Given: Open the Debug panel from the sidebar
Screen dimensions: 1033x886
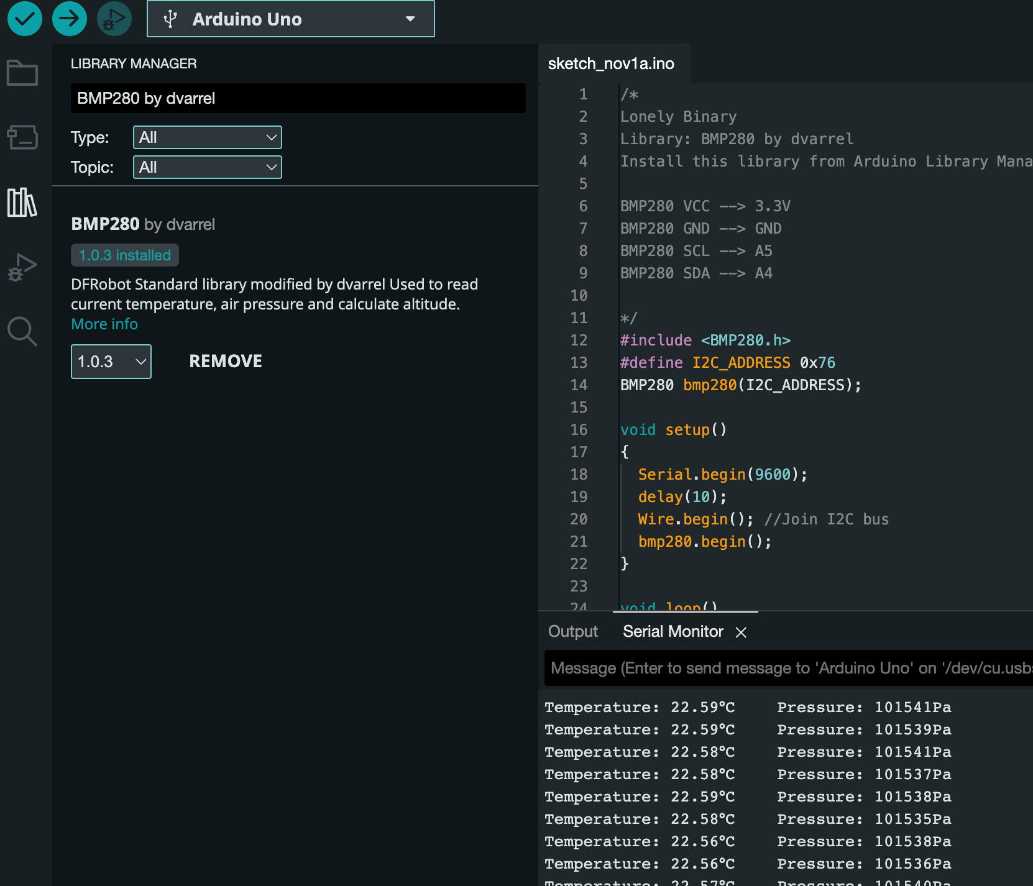Looking at the screenshot, I should click(22, 267).
